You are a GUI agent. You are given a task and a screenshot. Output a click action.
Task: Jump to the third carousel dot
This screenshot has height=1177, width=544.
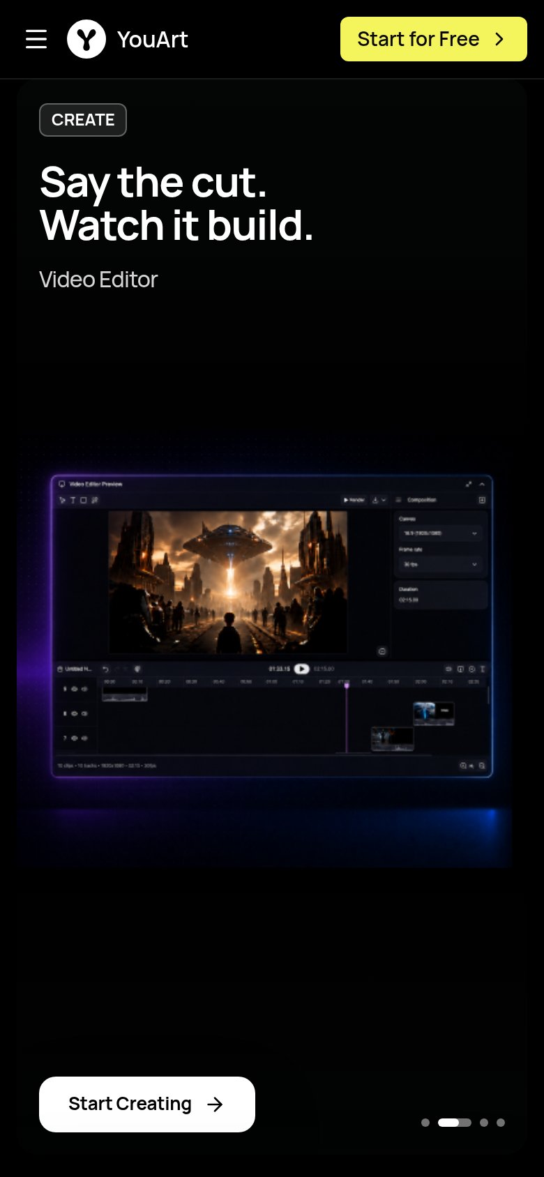(484, 1123)
